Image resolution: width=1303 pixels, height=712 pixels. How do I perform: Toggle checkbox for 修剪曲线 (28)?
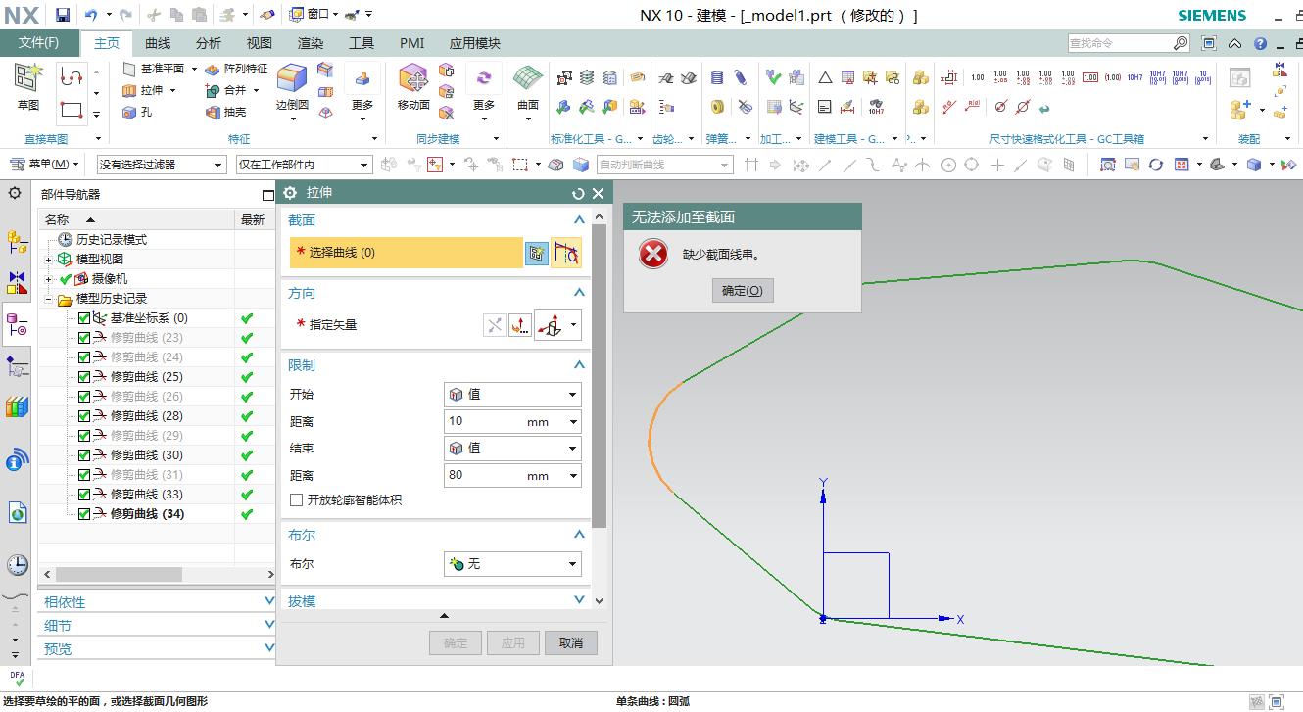point(84,416)
